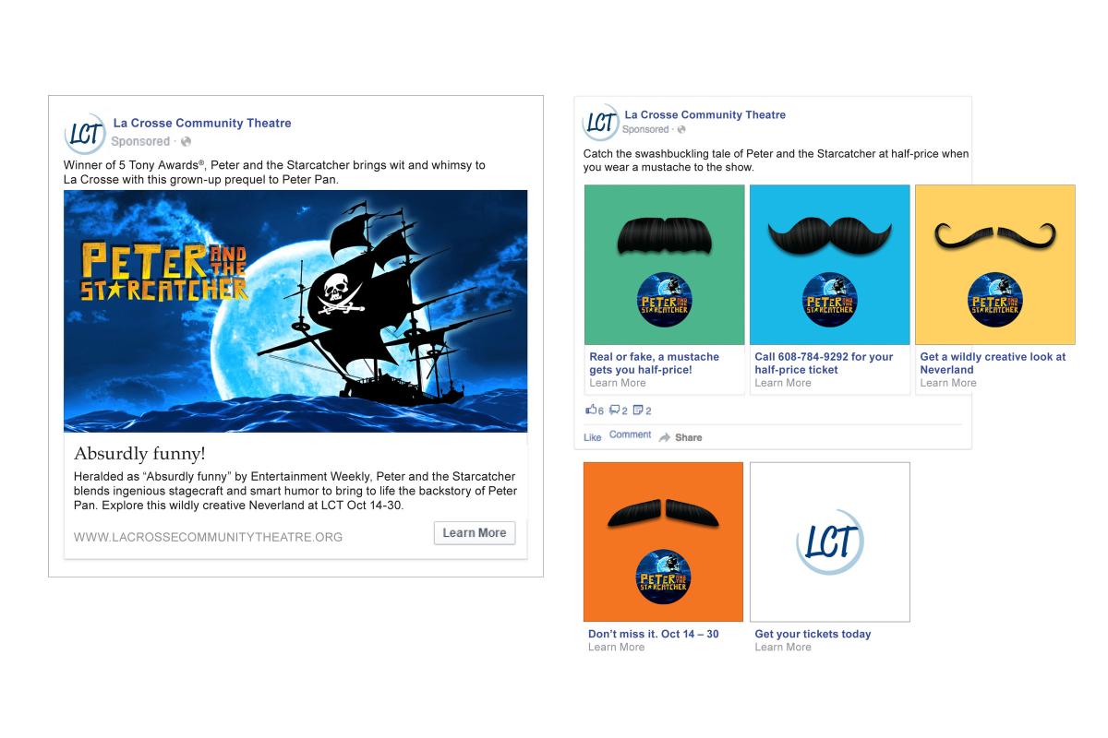The width and height of the screenshot is (1108, 738).
Task: Click the "Absurdly funny!" headline
Action: click(139, 453)
